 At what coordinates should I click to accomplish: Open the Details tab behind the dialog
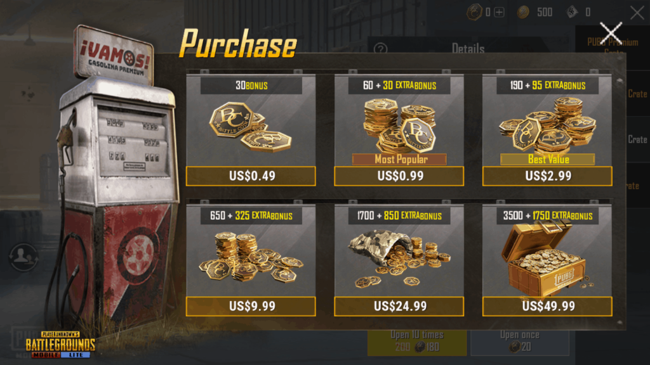468,49
